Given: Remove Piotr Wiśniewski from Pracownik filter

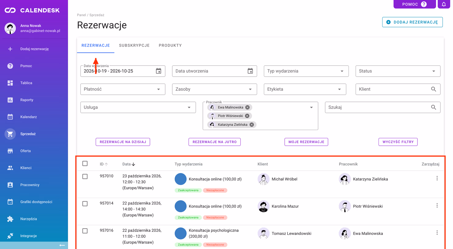Looking at the screenshot, I should [x=247, y=116].
